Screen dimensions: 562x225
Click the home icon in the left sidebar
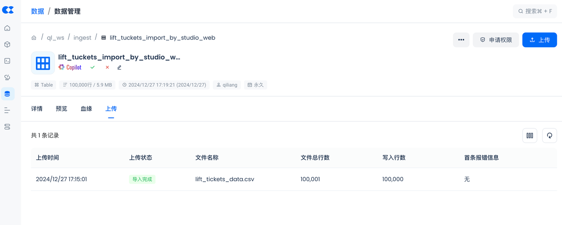point(7,28)
